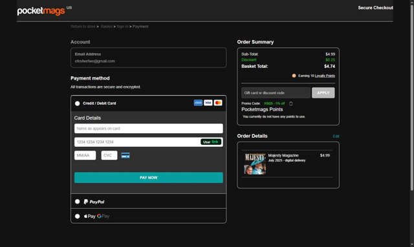The height and width of the screenshot is (247, 414).
Task: Click the email address text
Action: coord(95,61)
